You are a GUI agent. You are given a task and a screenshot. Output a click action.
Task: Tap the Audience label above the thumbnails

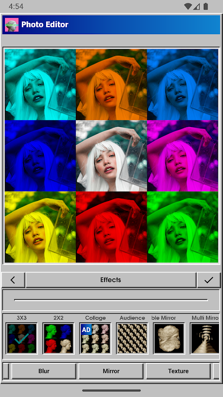click(132, 318)
